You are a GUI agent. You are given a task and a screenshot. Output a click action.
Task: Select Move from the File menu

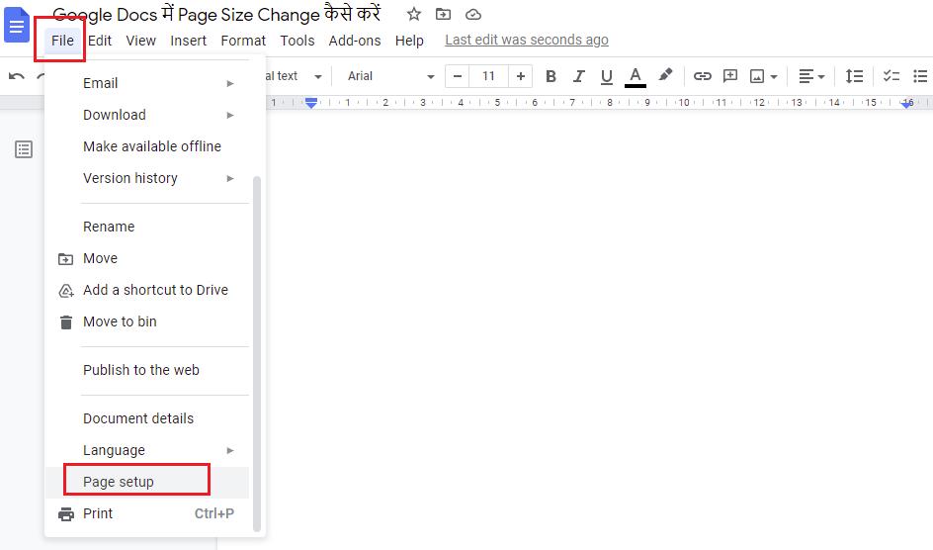point(149,258)
